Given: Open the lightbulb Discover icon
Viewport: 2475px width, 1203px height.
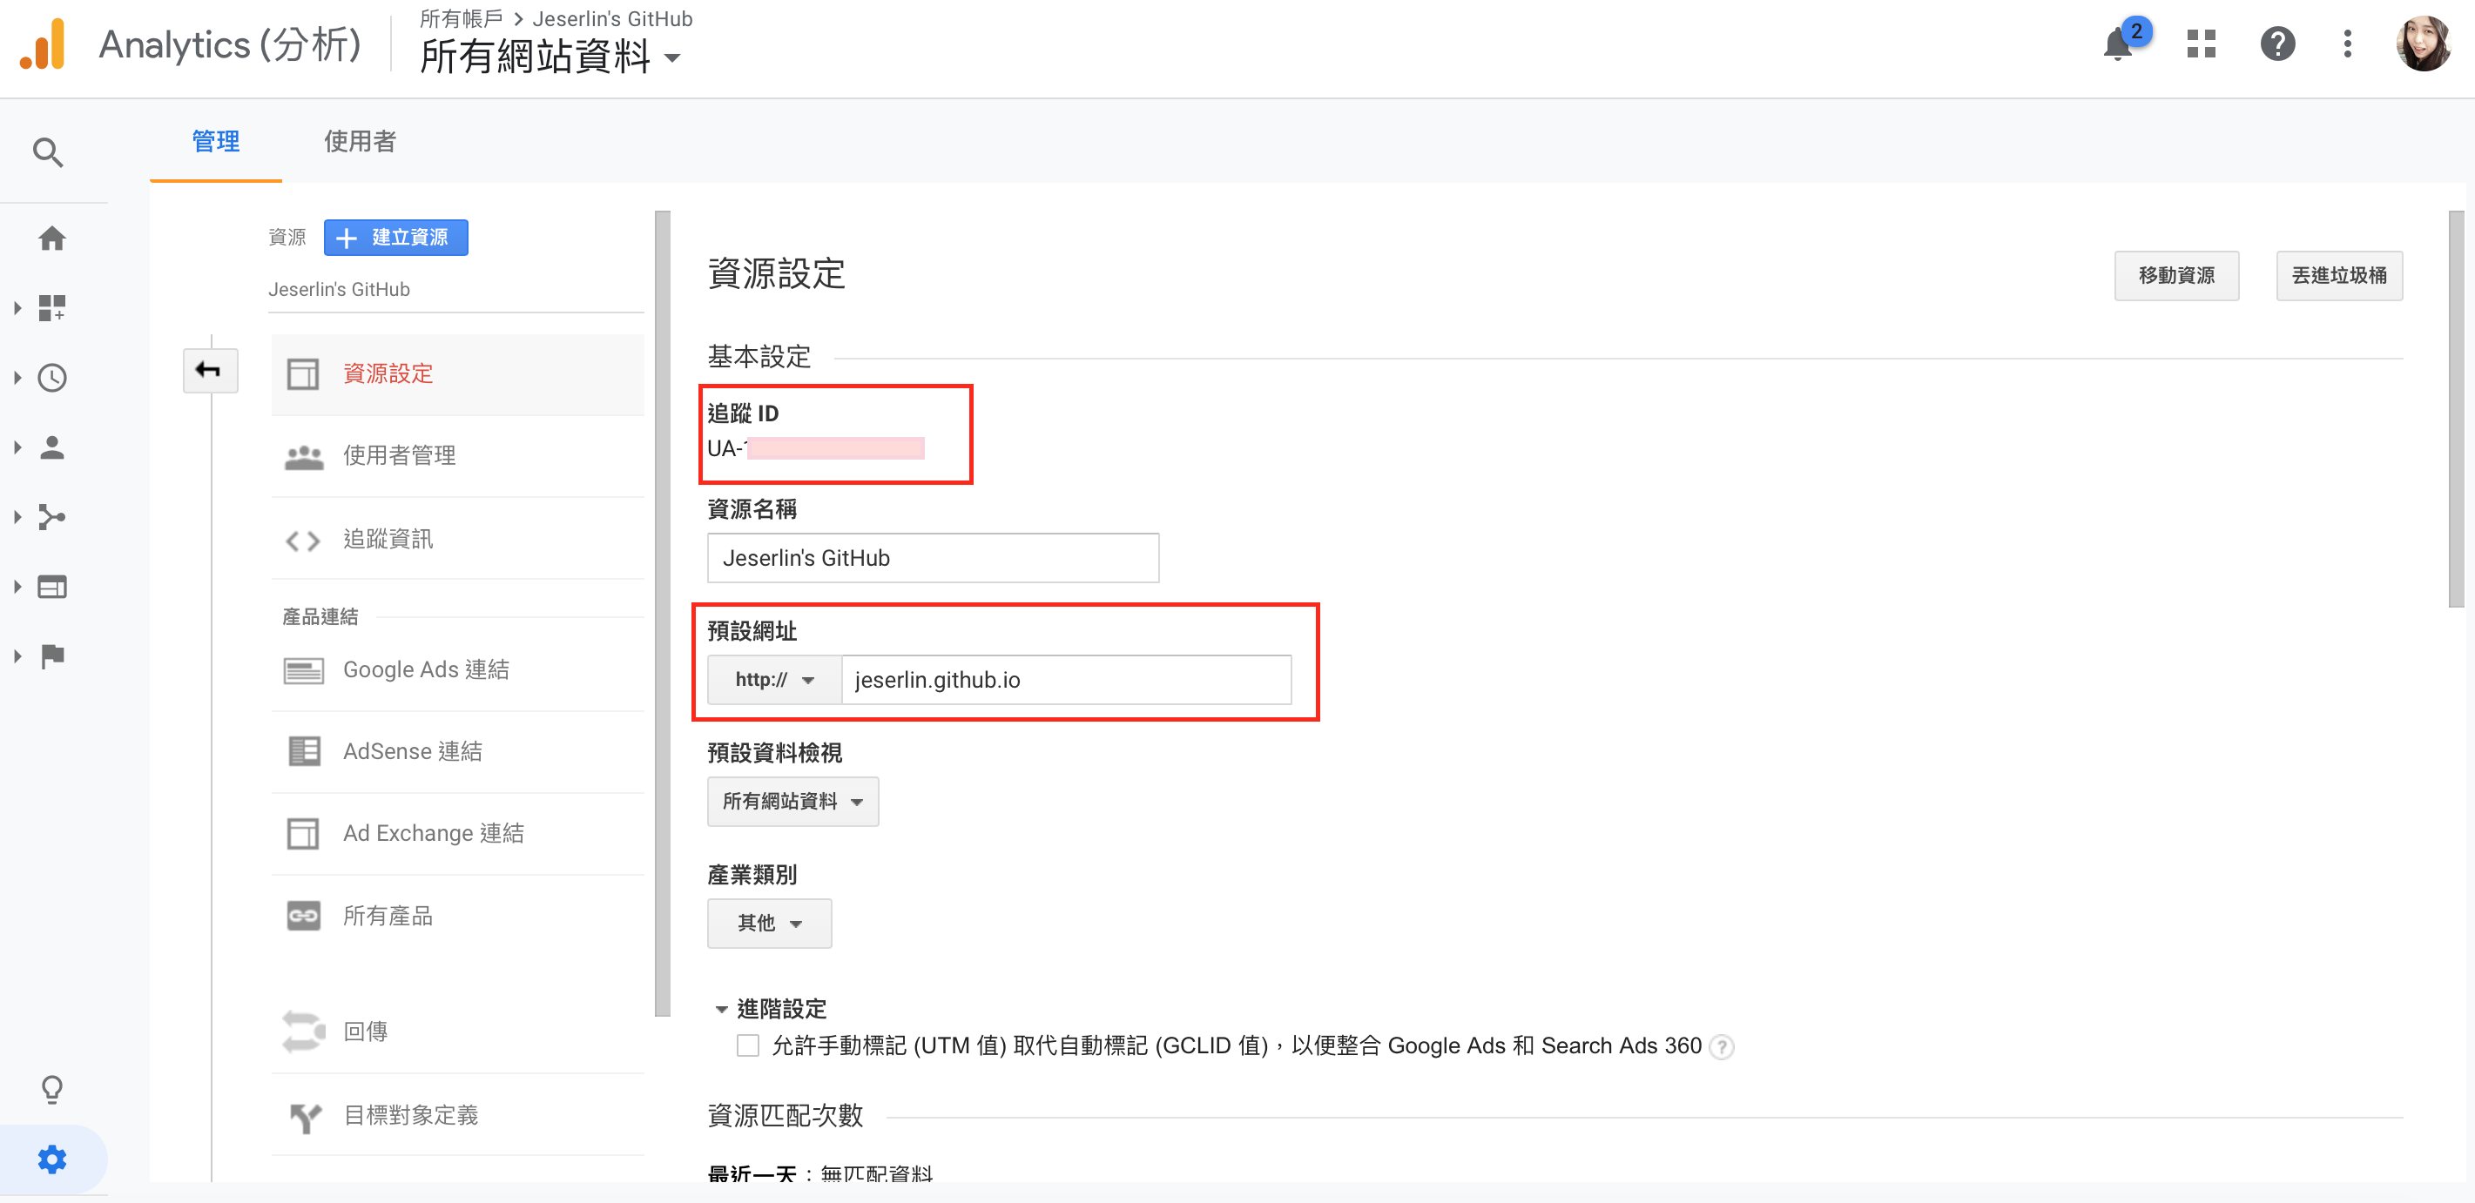Looking at the screenshot, I should click(x=52, y=1089).
